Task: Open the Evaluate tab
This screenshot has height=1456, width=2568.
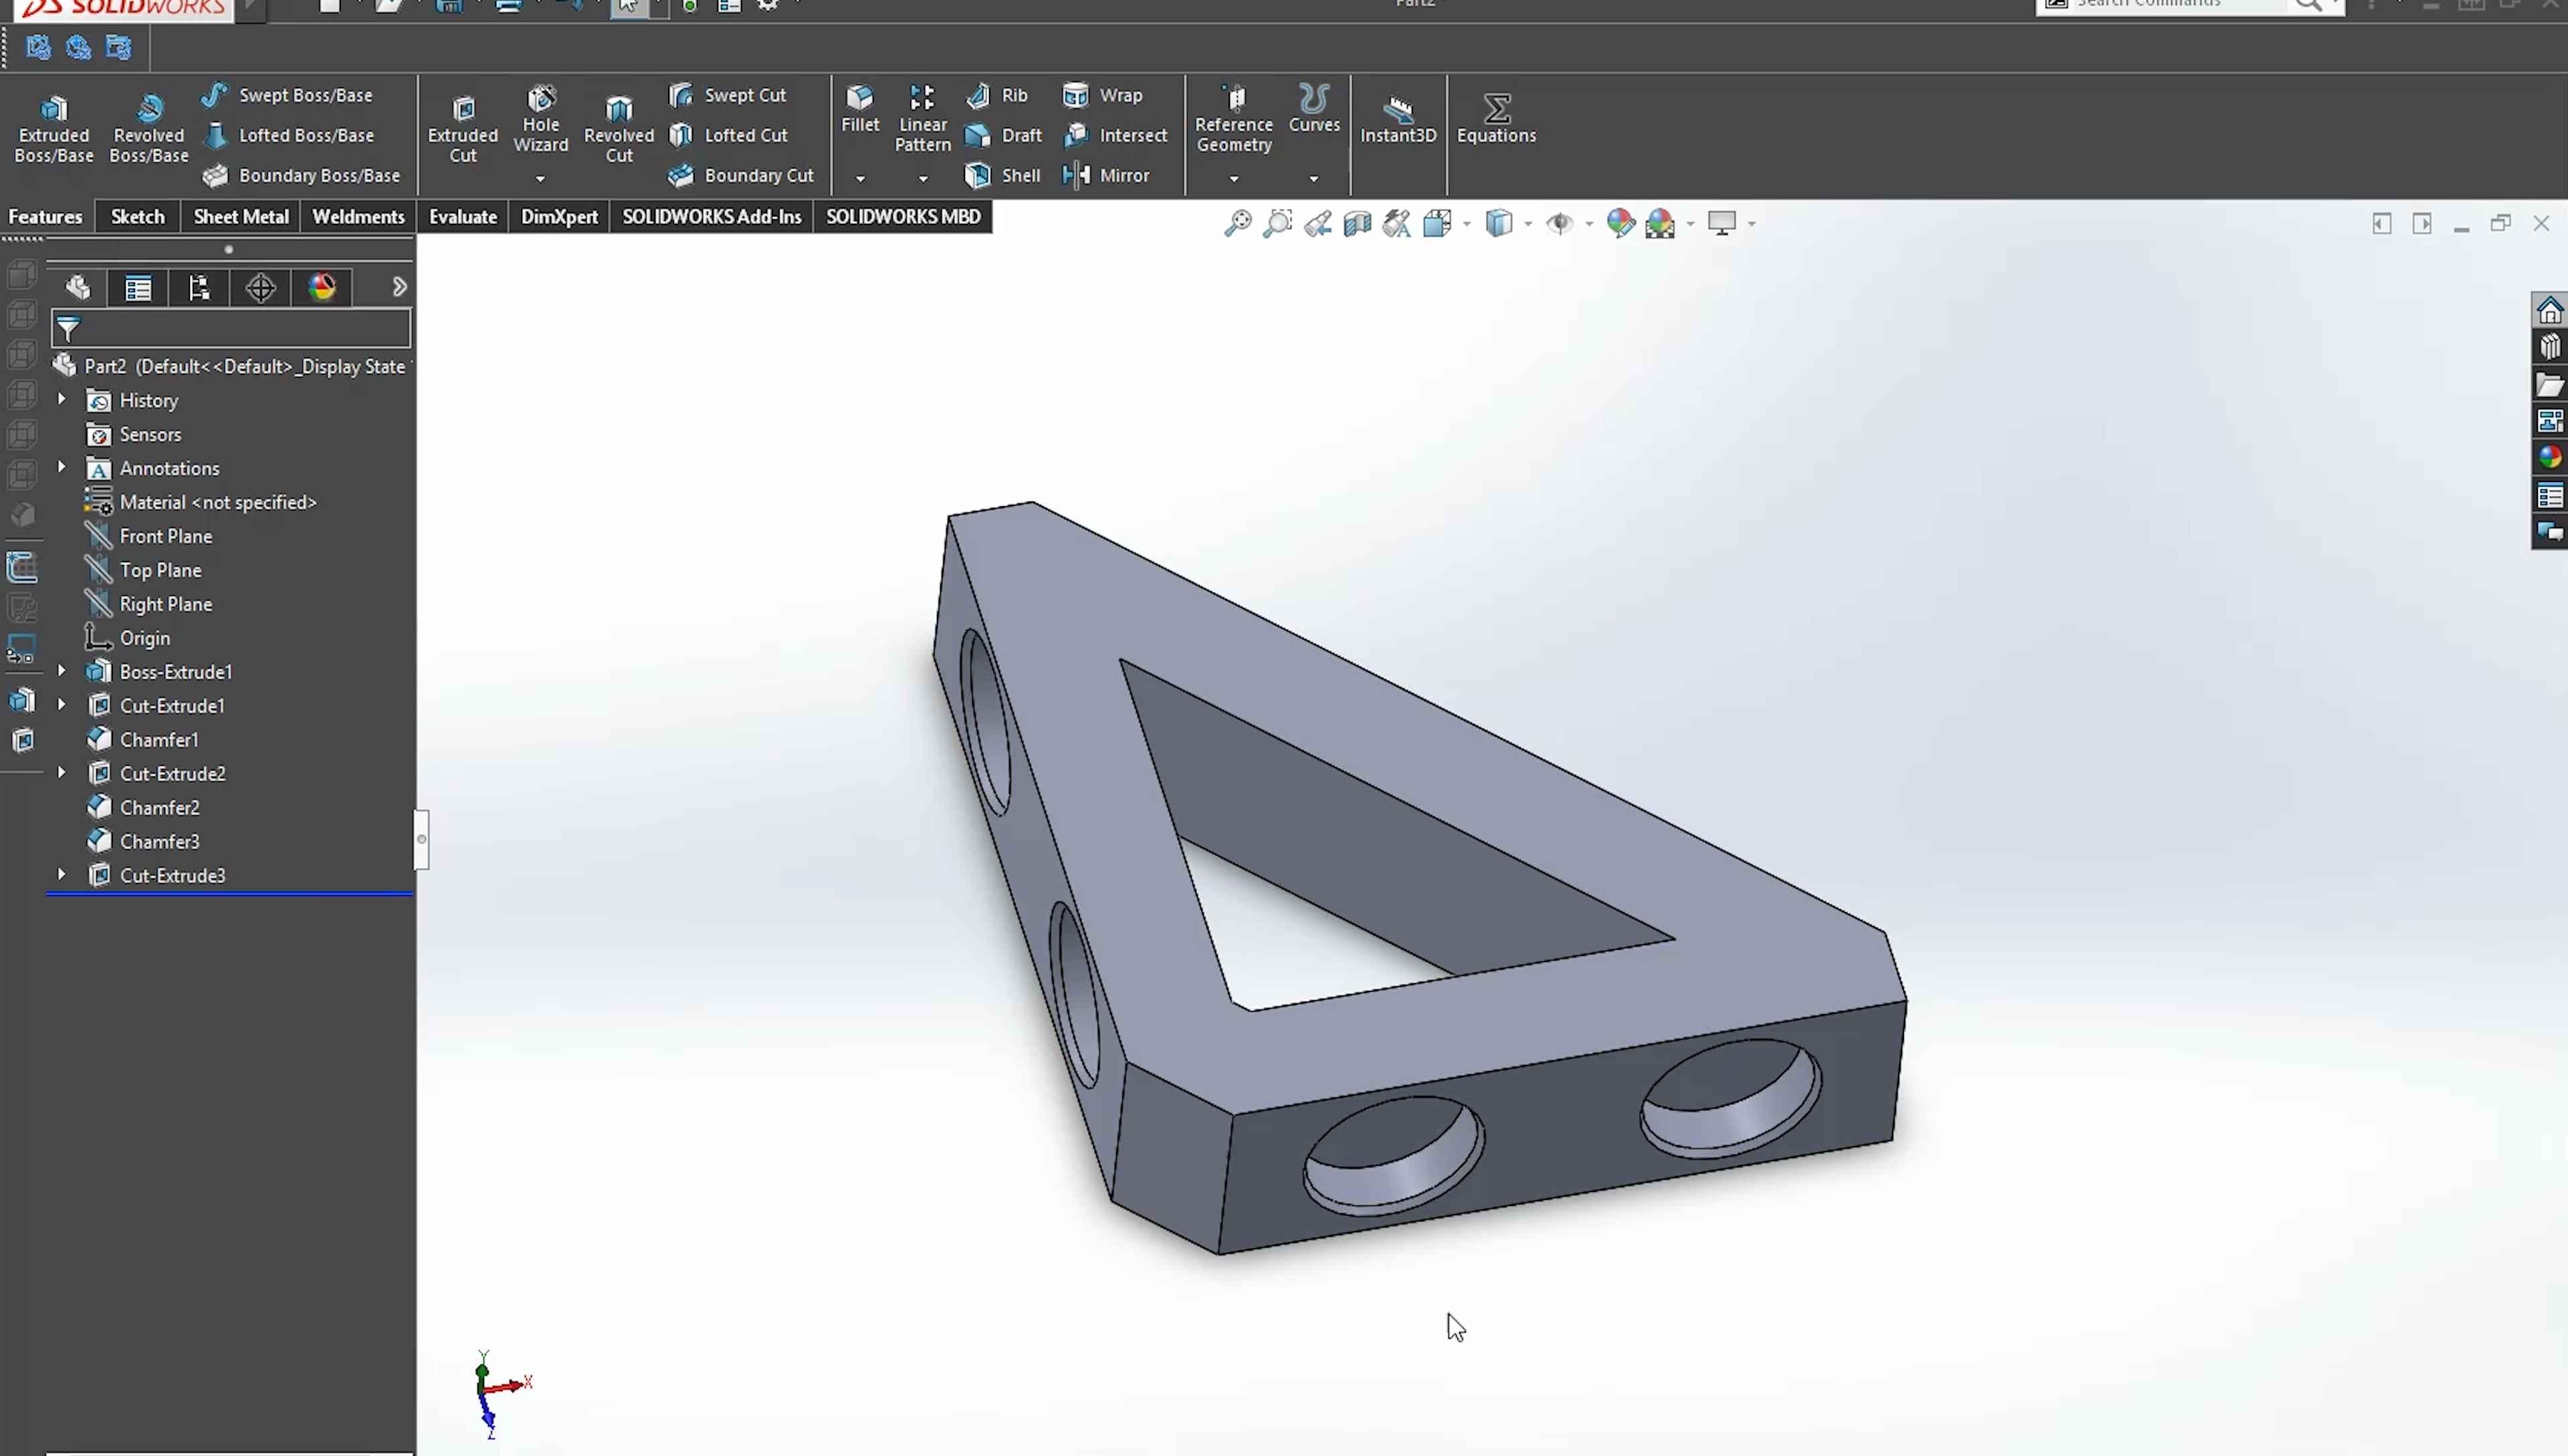Action: pos(462,216)
